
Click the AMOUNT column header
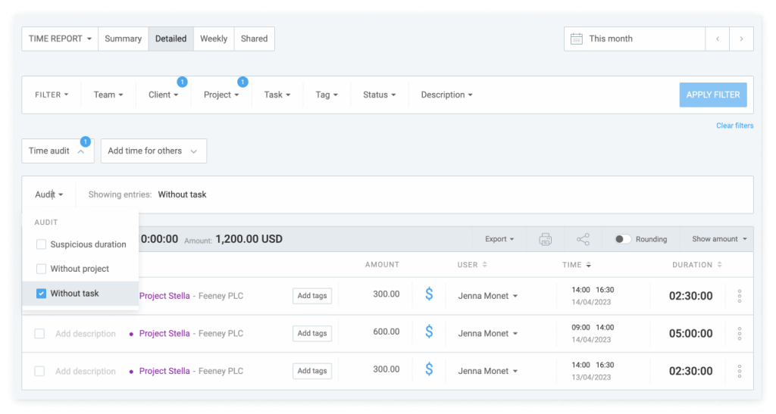click(x=382, y=265)
